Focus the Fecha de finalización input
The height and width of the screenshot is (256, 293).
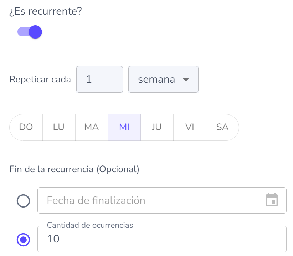click(x=150, y=200)
